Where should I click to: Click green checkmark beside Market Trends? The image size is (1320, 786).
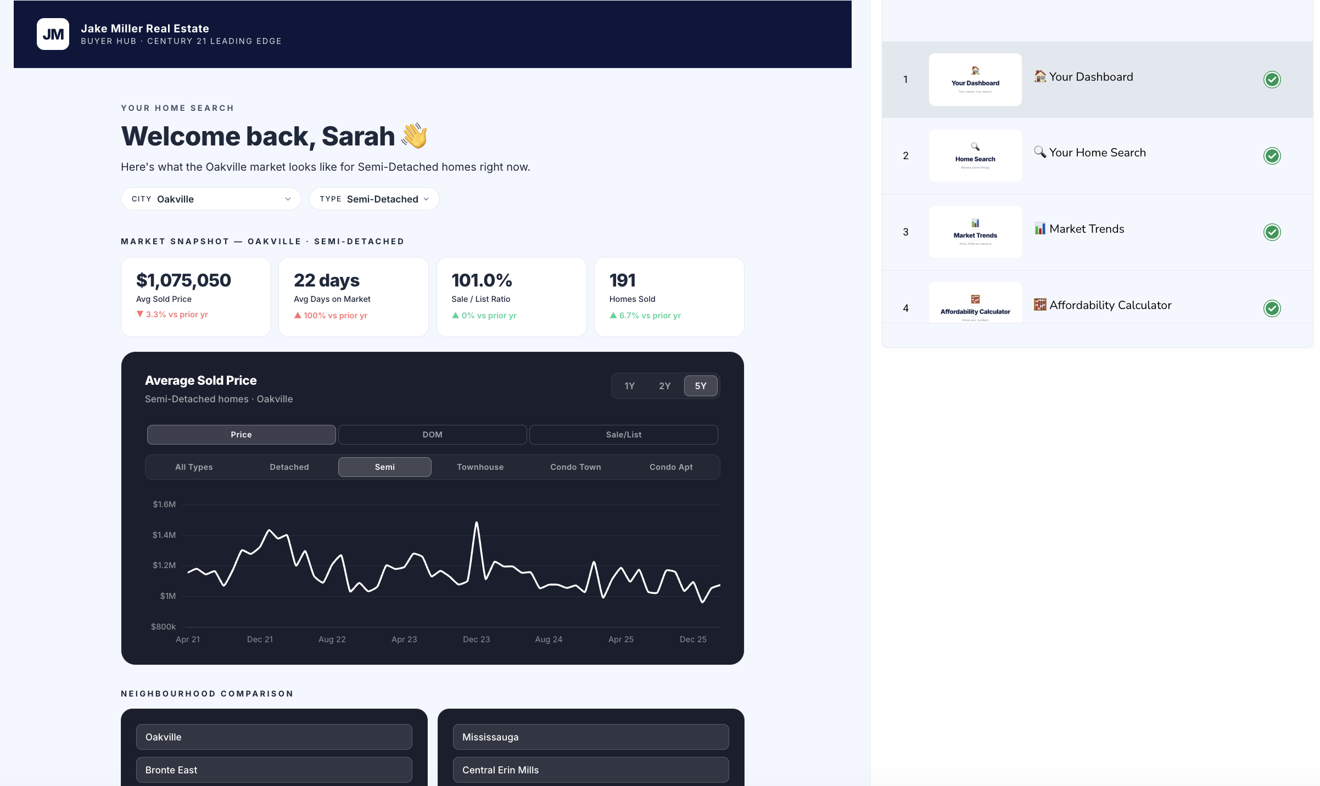(x=1272, y=232)
